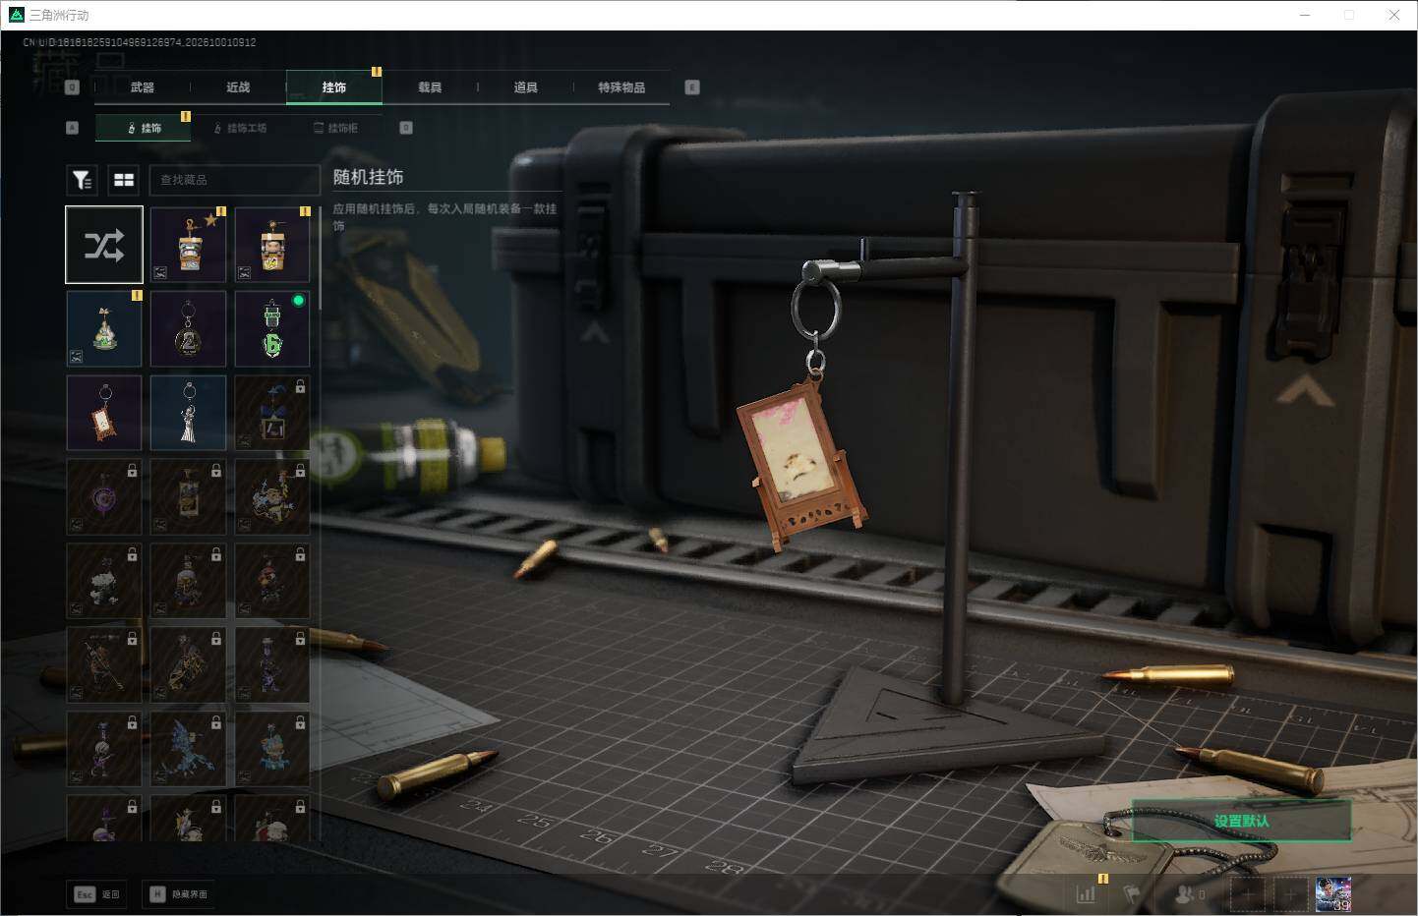This screenshot has width=1418, height=916.
Task: Select the green flask charm thumbnail
Action: click(x=104, y=328)
